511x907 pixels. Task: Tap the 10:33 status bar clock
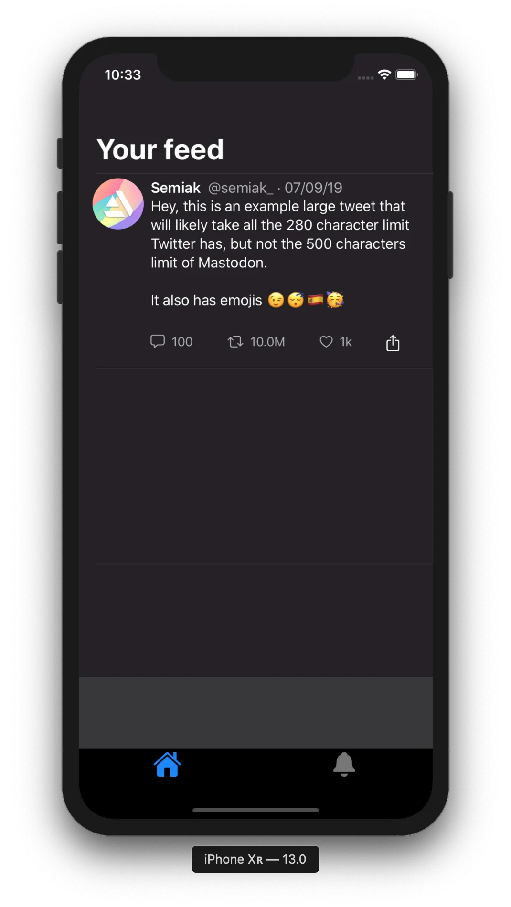[123, 75]
